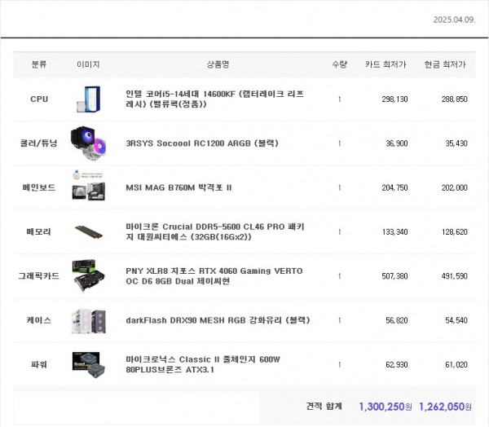The height and width of the screenshot is (427, 489).
Task: Click the MSI MAG B760M motherboard image
Action: click(x=88, y=187)
